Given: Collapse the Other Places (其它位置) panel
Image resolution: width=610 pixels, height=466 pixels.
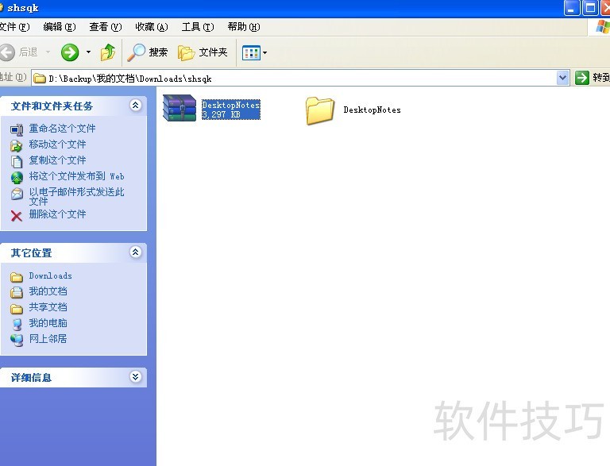Looking at the screenshot, I should [x=135, y=252].
